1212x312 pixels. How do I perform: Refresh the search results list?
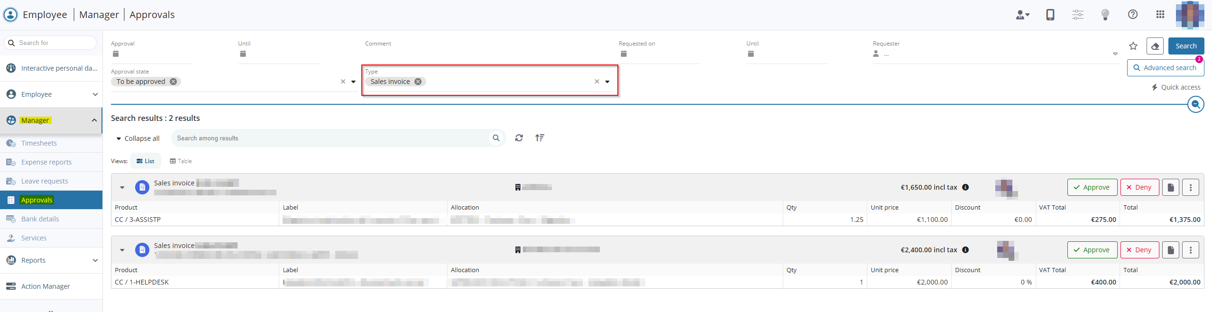pyautogui.click(x=519, y=138)
